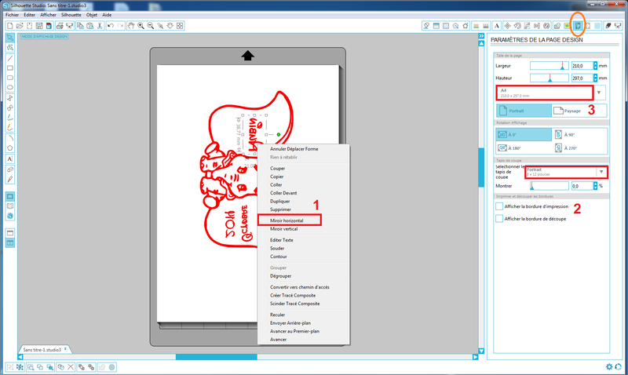Screen dimensions: 628x375
Task: Choose the Ellipse drawing tool
Action: click(x=10, y=87)
